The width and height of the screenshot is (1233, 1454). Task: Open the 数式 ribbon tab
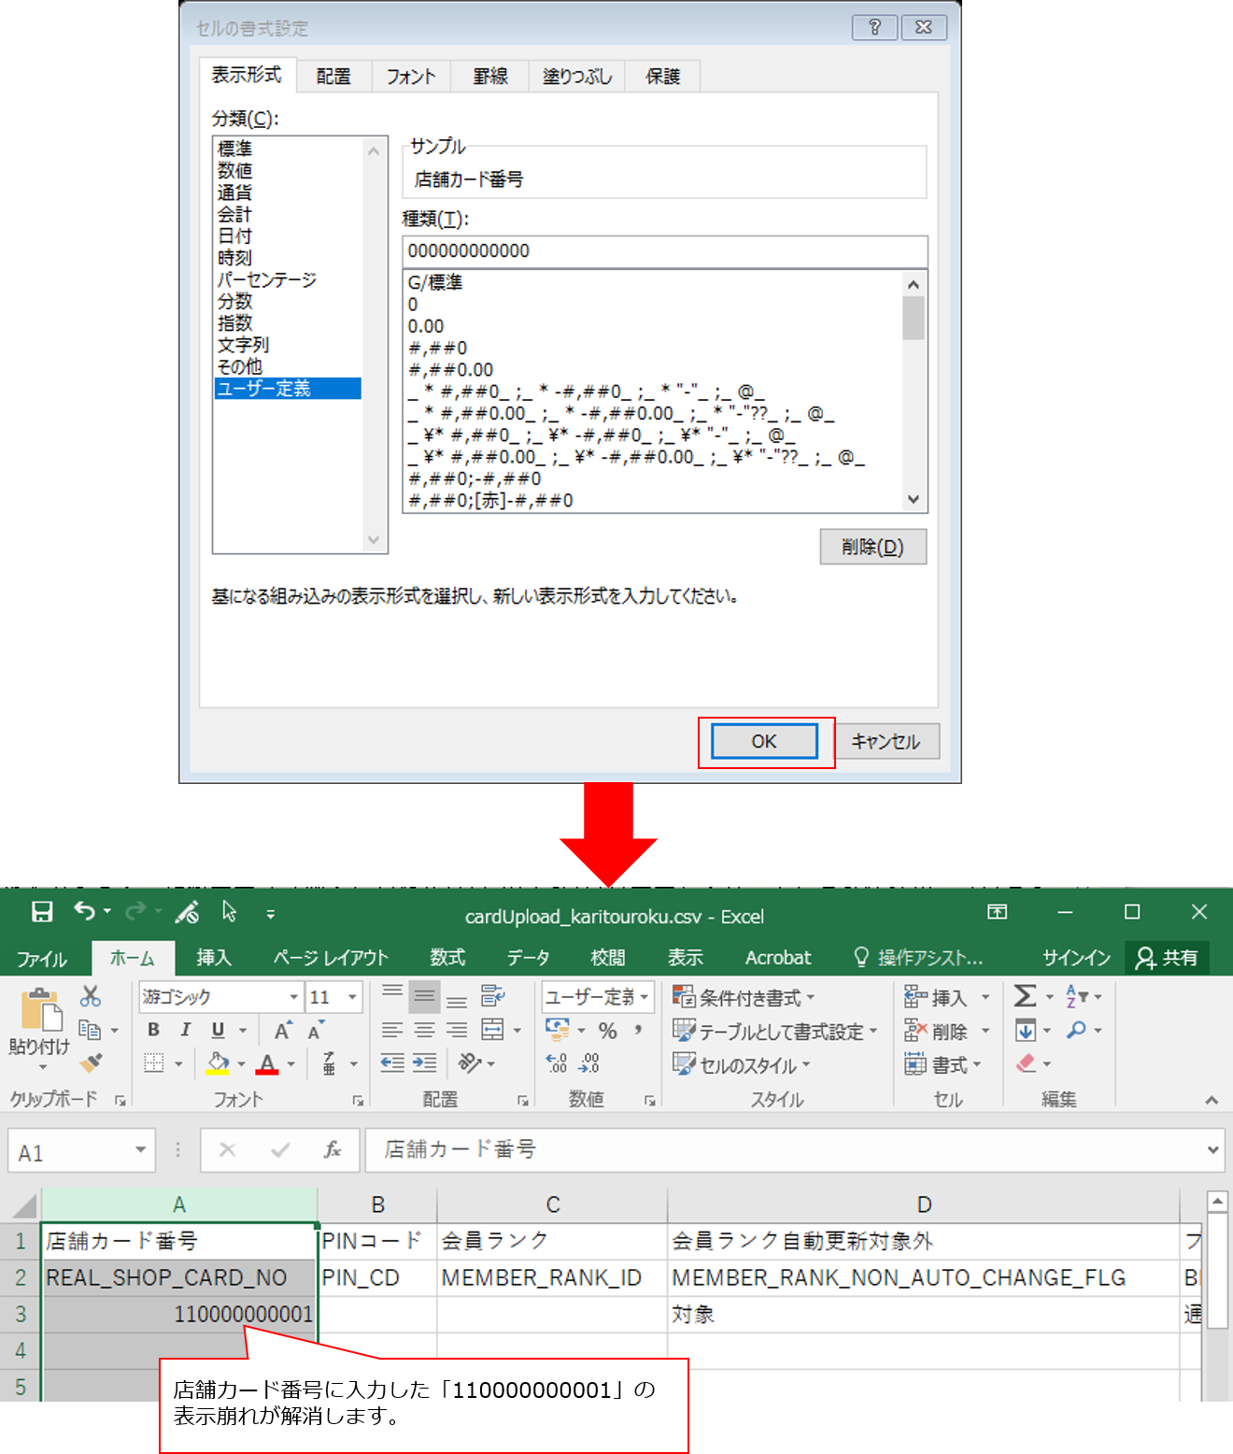coord(447,958)
